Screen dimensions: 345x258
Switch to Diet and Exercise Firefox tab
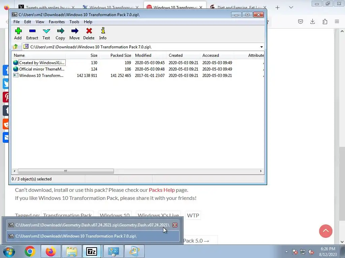click(239, 7)
